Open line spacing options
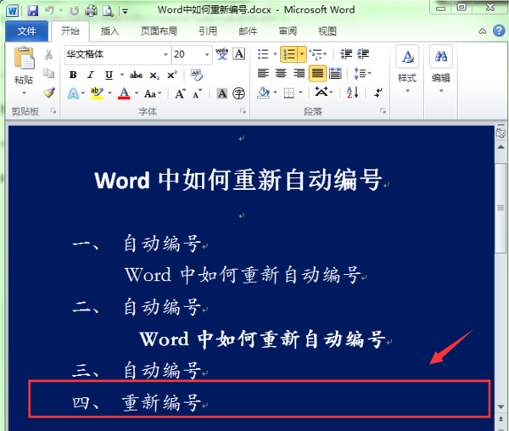 pos(362,73)
